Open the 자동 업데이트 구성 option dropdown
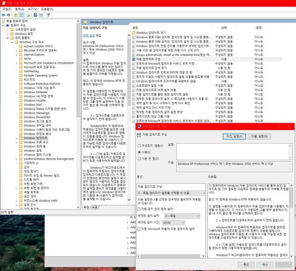The width and height of the screenshot is (296, 271). coord(171,193)
